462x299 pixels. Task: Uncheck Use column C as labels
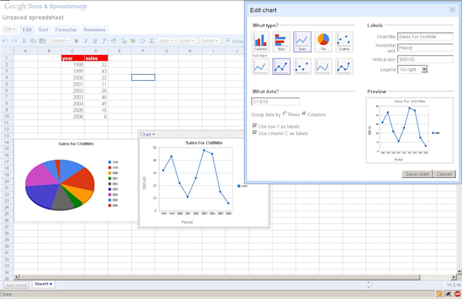[255, 133]
